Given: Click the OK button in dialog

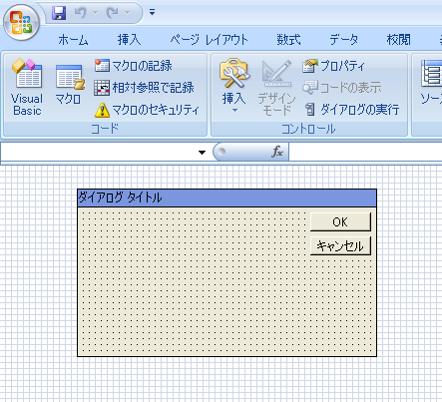Looking at the screenshot, I should (x=340, y=221).
